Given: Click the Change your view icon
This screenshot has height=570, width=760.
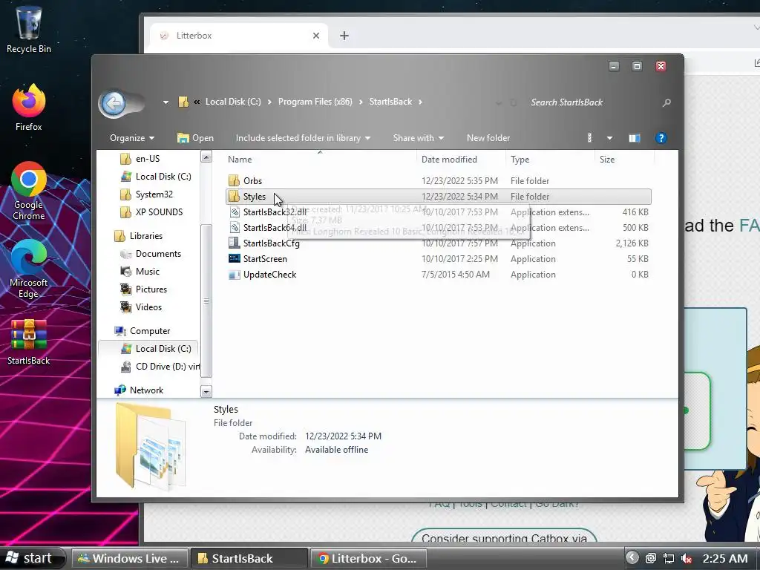Looking at the screenshot, I should point(590,138).
